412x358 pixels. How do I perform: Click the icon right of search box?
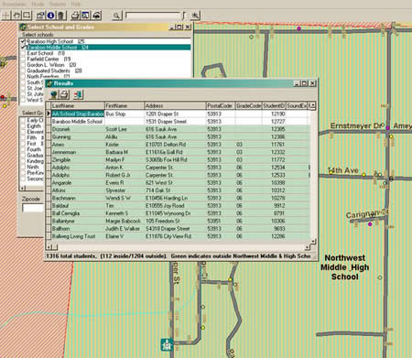pos(195,16)
